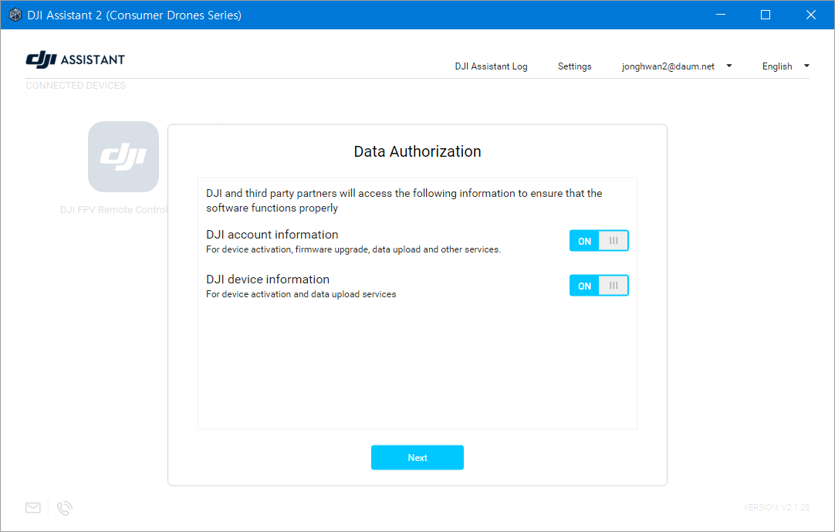
Task: Click the Data Authorization heading
Action: [x=417, y=151]
